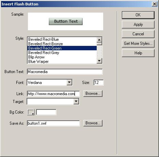159x157 pixels.
Task: Close the Insert Flash Button dialog
Action: [155, 4]
